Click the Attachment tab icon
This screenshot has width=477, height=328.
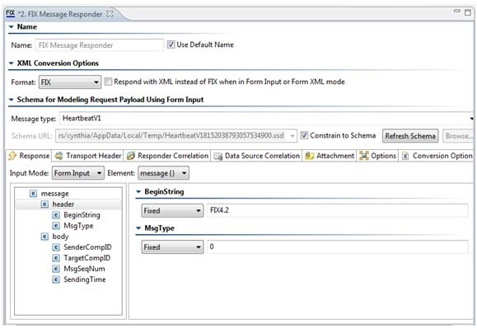coord(310,156)
